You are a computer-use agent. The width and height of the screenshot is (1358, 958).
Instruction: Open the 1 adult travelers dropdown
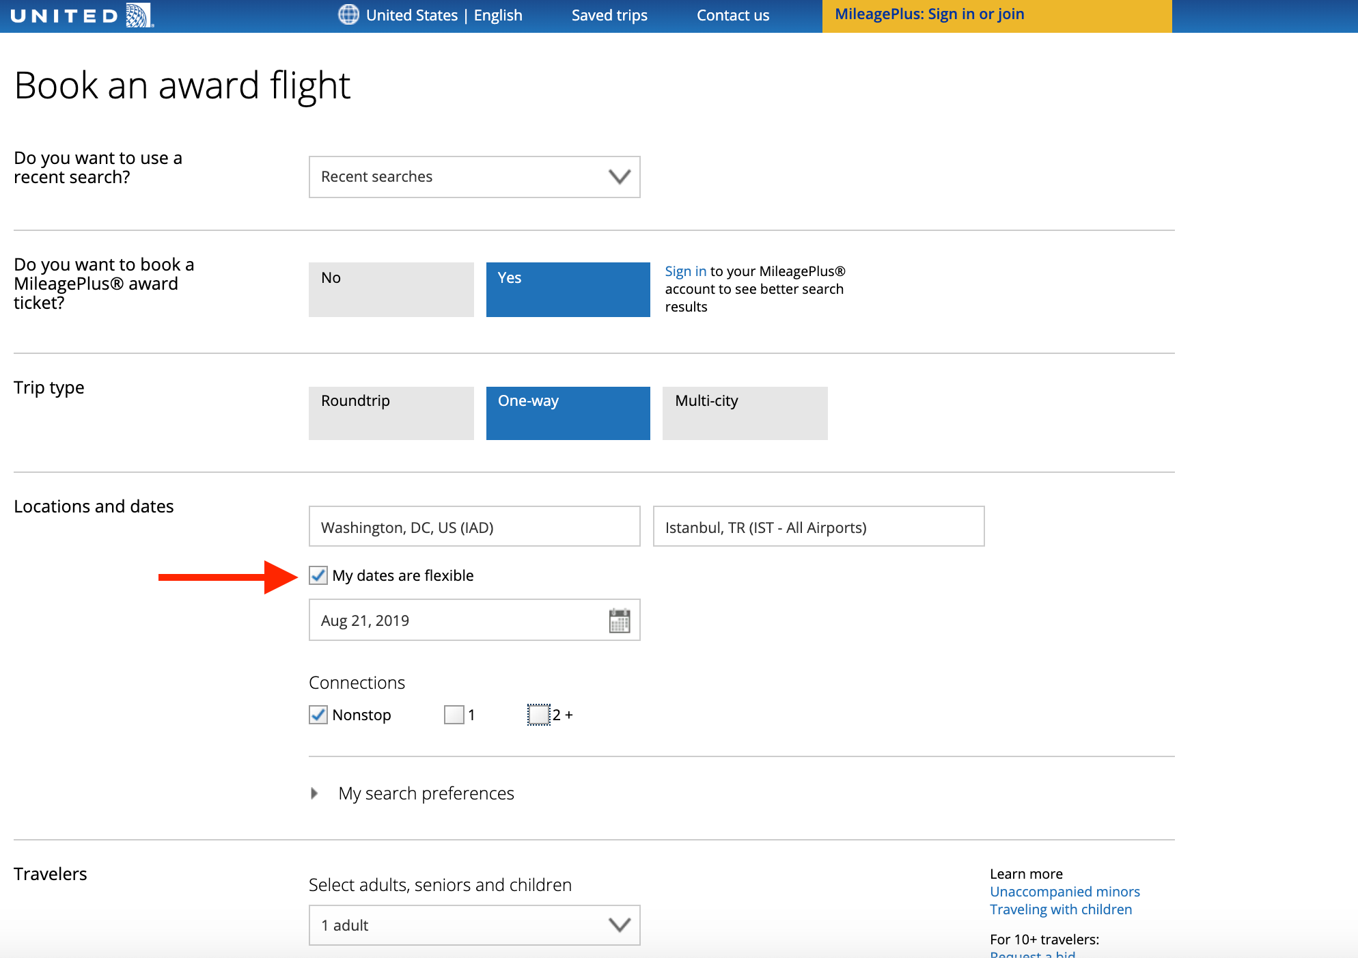coord(474,925)
